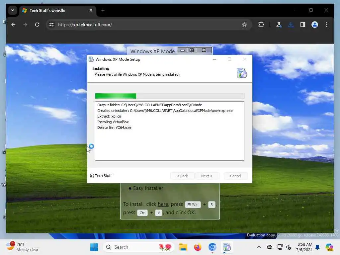Close the Tech Stuff's website tab

pyautogui.click(x=91, y=10)
